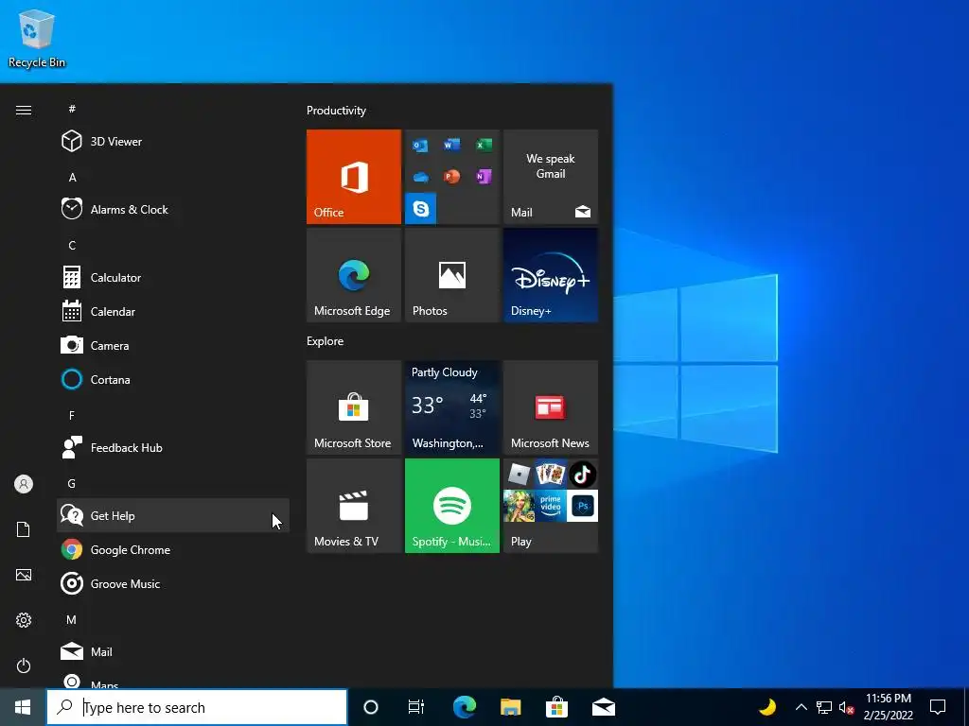Click the Windows Start button
This screenshot has width=969, height=726.
pos(23,707)
